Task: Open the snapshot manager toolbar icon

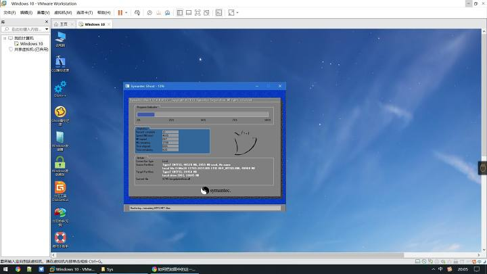Action: pyautogui.click(x=168, y=13)
